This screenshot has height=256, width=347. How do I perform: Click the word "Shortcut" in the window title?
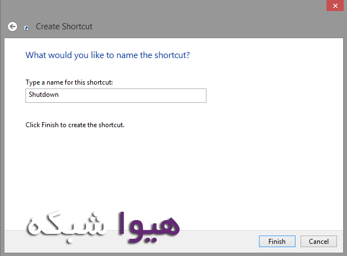77,26
